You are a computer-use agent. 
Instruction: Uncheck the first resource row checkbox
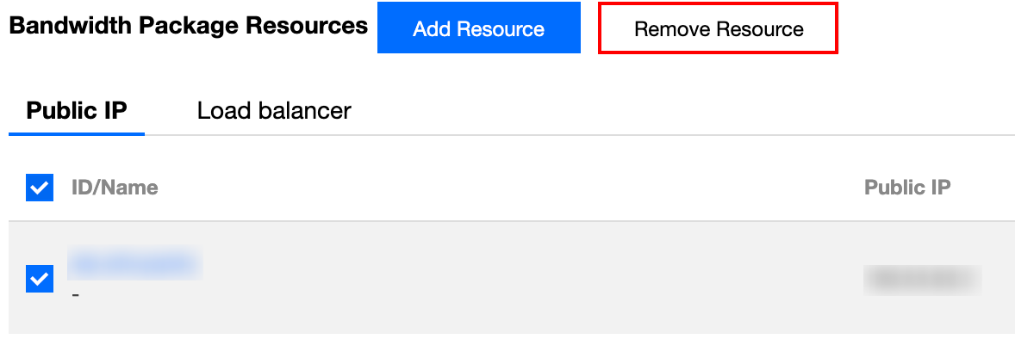(x=40, y=279)
